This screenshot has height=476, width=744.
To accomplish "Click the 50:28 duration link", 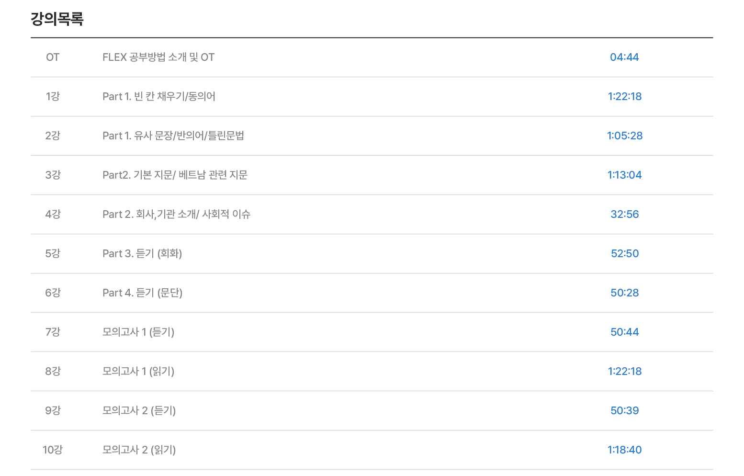I will click(624, 293).
